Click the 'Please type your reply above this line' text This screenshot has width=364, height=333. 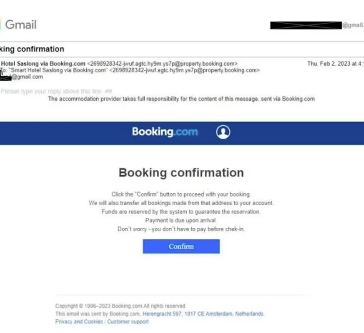pyautogui.click(x=56, y=91)
